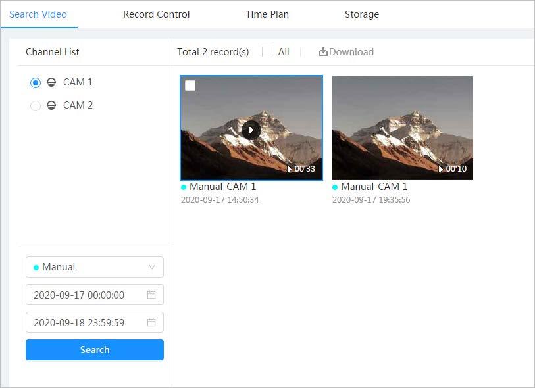Click the small play icon beside 00'10
The height and width of the screenshot is (388, 535).
(x=441, y=169)
